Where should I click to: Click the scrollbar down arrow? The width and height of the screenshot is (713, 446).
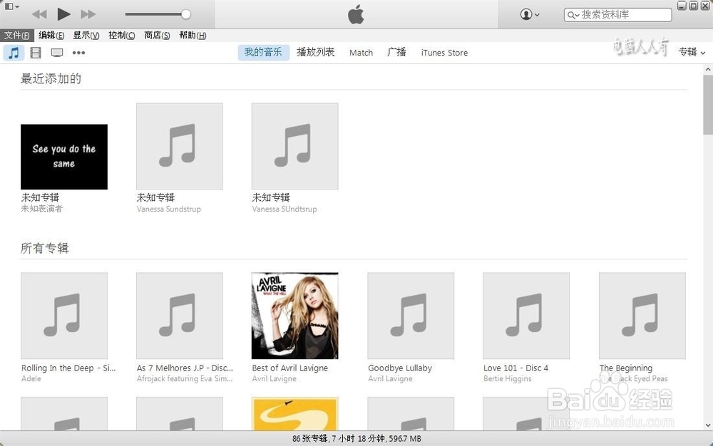[708, 425]
